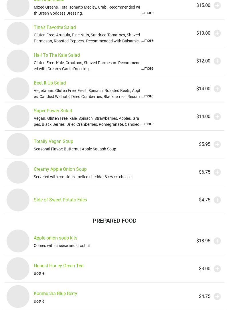
Task: Click plus icon for Beet It Up Salad
Action: pos(217,89)
